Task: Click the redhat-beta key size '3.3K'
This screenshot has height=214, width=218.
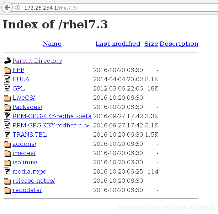Action: point(152,116)
